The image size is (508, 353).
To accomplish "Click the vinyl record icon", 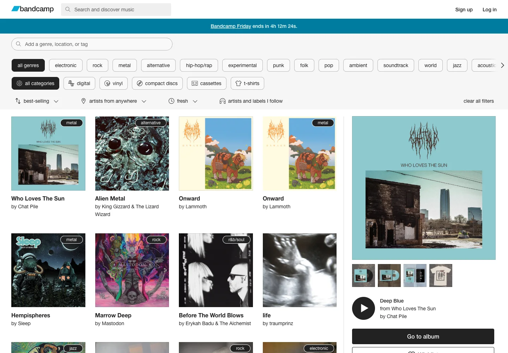I will click(107, 83).
